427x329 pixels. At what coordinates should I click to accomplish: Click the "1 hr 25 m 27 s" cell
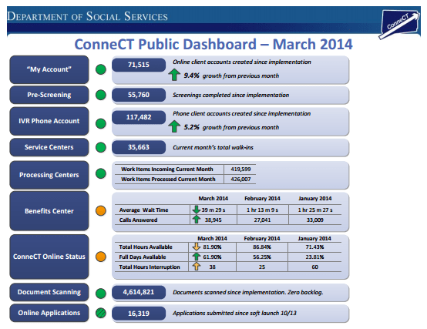click(314, 210)
